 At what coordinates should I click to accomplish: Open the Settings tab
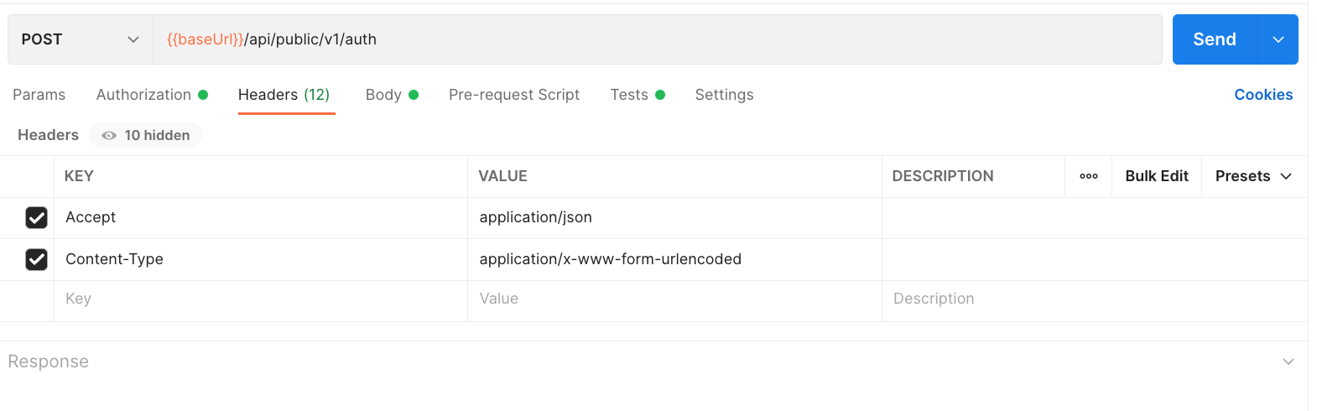click(x=724, y=95)
